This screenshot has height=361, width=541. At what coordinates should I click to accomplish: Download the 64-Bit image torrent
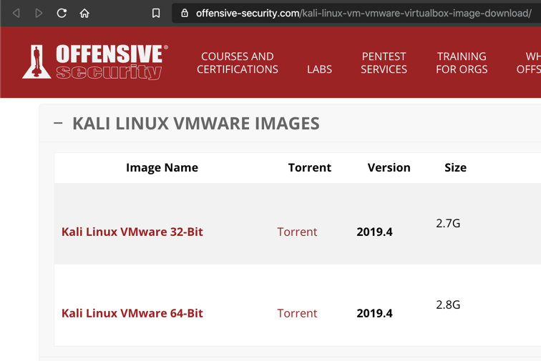coord(297,313)
